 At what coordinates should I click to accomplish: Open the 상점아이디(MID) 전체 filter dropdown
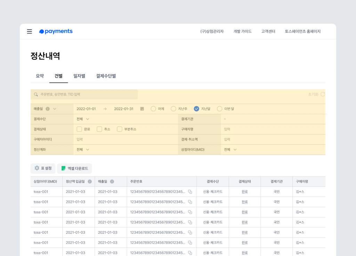pos(230,150)
